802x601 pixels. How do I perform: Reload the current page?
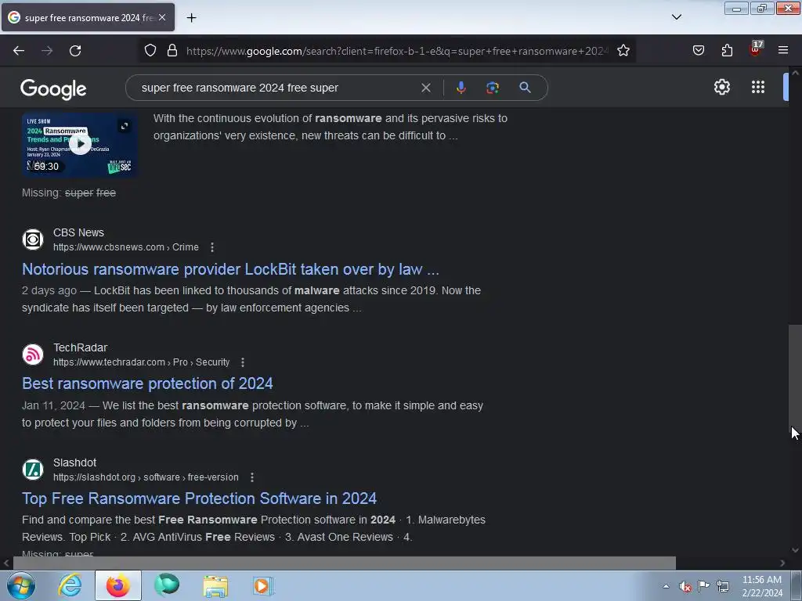(75, 51)
